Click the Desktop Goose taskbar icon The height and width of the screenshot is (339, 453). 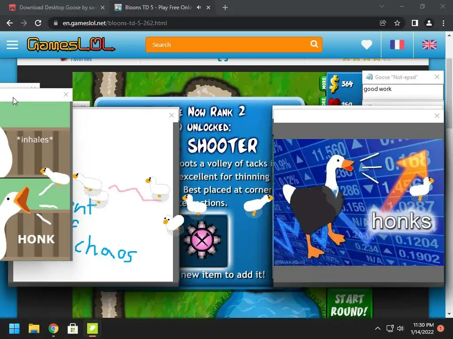pyautogui.click(x=92, y=328)
